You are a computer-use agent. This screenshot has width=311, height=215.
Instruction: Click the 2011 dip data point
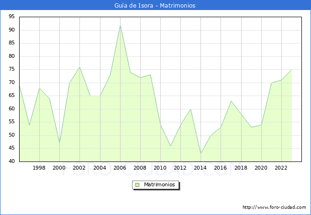171,146
